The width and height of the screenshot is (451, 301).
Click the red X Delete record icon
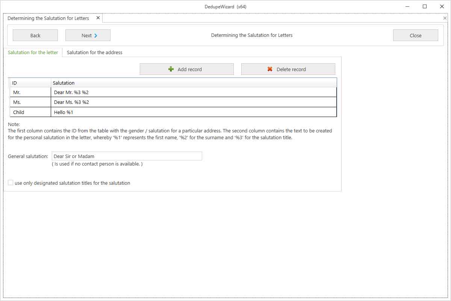coord(270,69)
